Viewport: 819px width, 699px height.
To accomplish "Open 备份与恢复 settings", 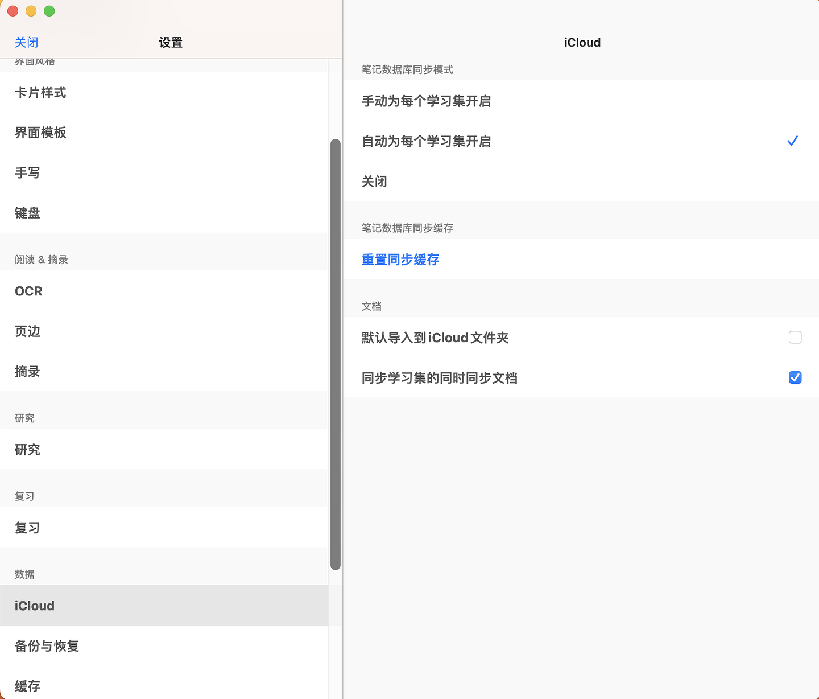I will point(164,646).
